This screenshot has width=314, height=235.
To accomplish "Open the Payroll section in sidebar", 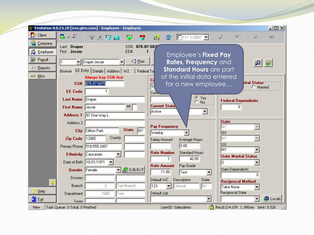I will [x=42, y=60].
